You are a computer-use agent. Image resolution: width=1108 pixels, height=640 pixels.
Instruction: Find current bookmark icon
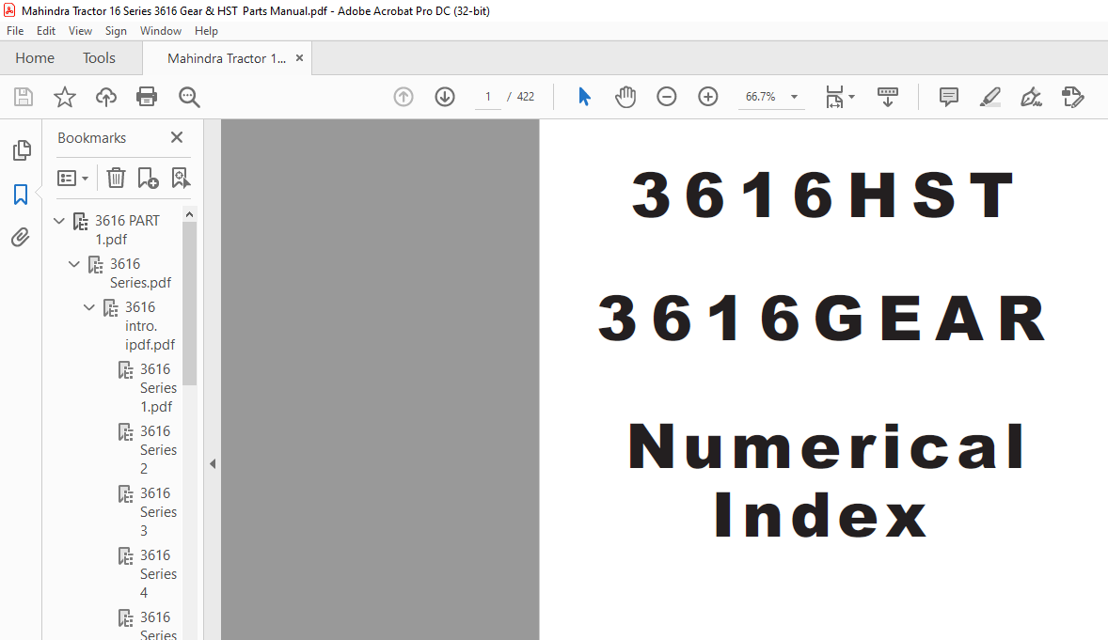(x=181, y=178)
